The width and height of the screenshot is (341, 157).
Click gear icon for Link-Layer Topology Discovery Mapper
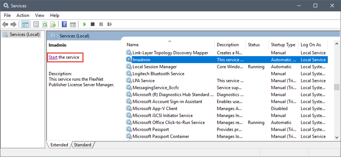(129, 52)
